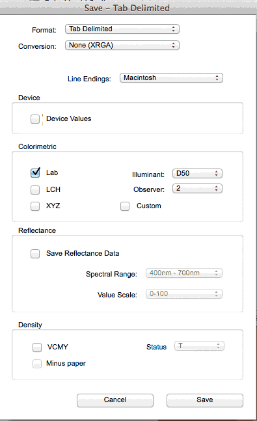
Task: Tick the XYZ checkbox
Action: pos(35,206)
